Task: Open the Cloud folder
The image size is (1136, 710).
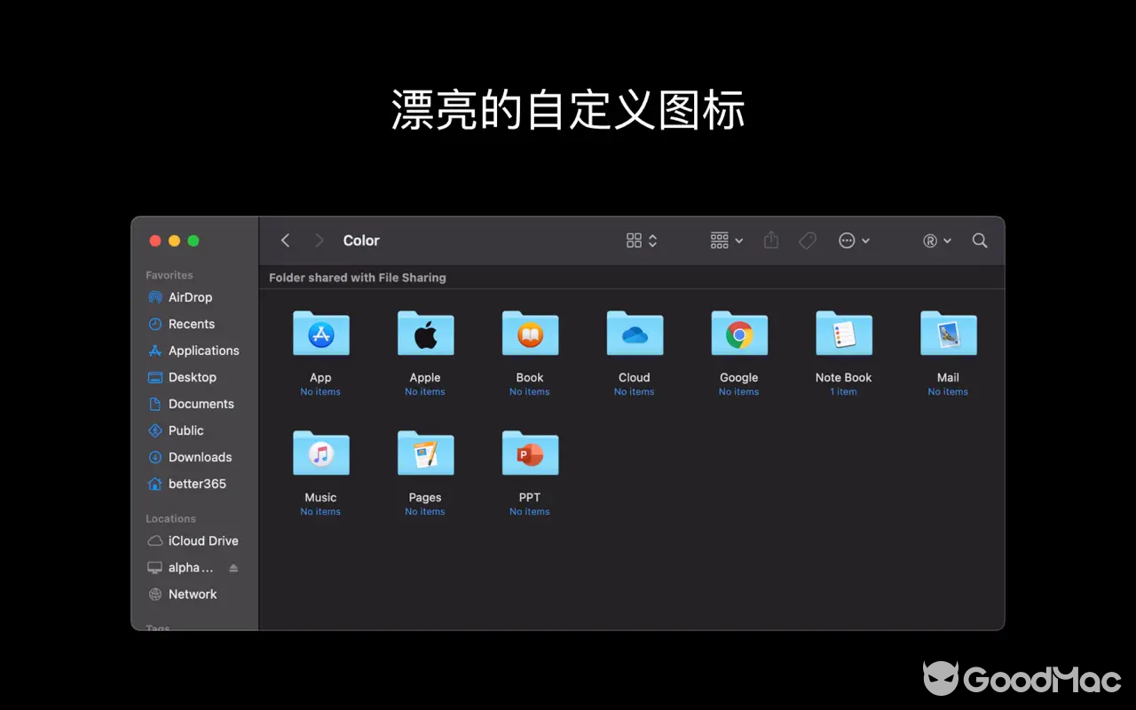Action: point(634,334)
